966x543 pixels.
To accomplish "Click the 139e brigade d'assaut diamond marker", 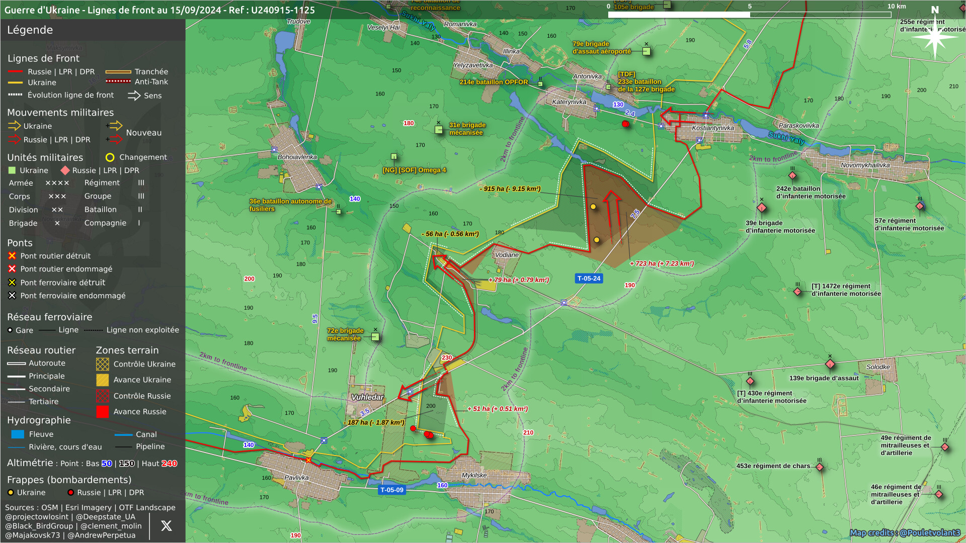I will point(830,364).
